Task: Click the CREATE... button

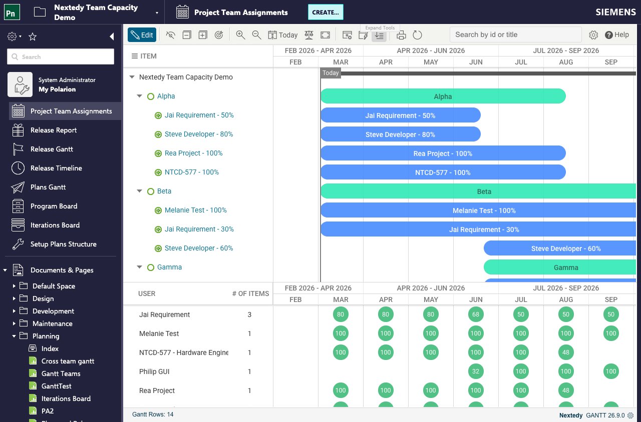Action: click(x=325, y=12)
